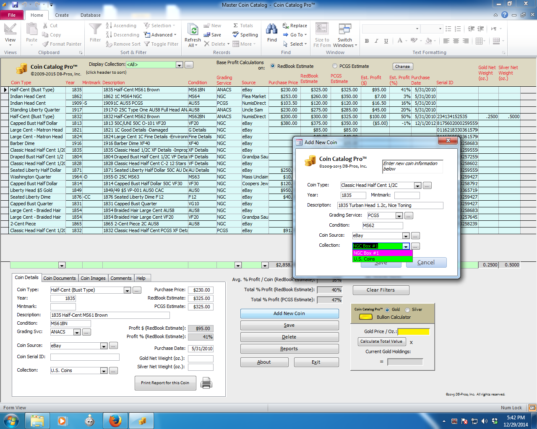The height and width of the screenshot is (429, 537).
Task: Select PCGS Estimate radio button
Action: pyautogui.click(x=335, y=66)
